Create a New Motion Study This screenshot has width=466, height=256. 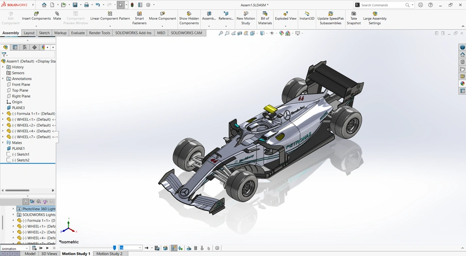pos(246,18)
